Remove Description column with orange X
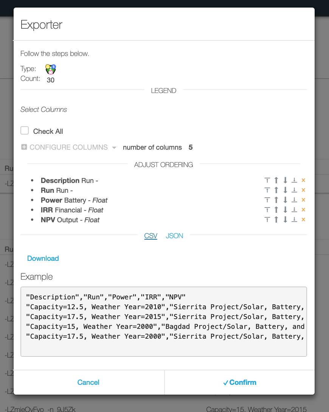This screenshot has height=412, width=329. coord(303,180)
